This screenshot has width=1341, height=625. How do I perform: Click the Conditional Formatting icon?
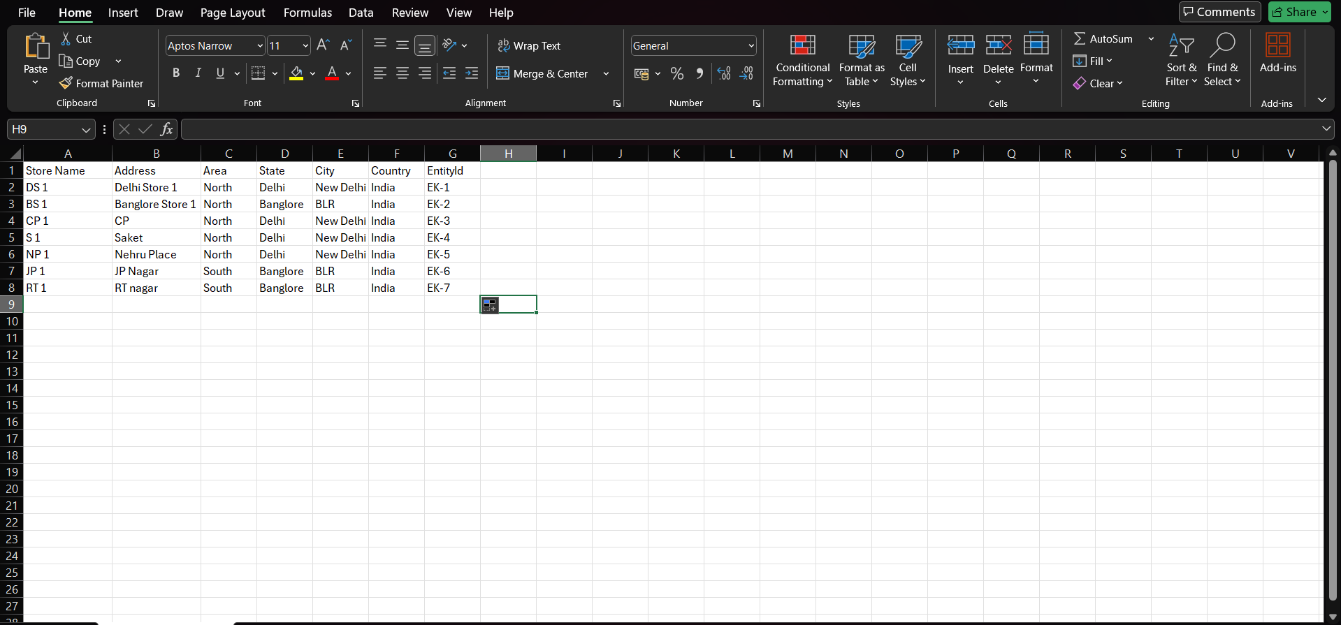802,46
